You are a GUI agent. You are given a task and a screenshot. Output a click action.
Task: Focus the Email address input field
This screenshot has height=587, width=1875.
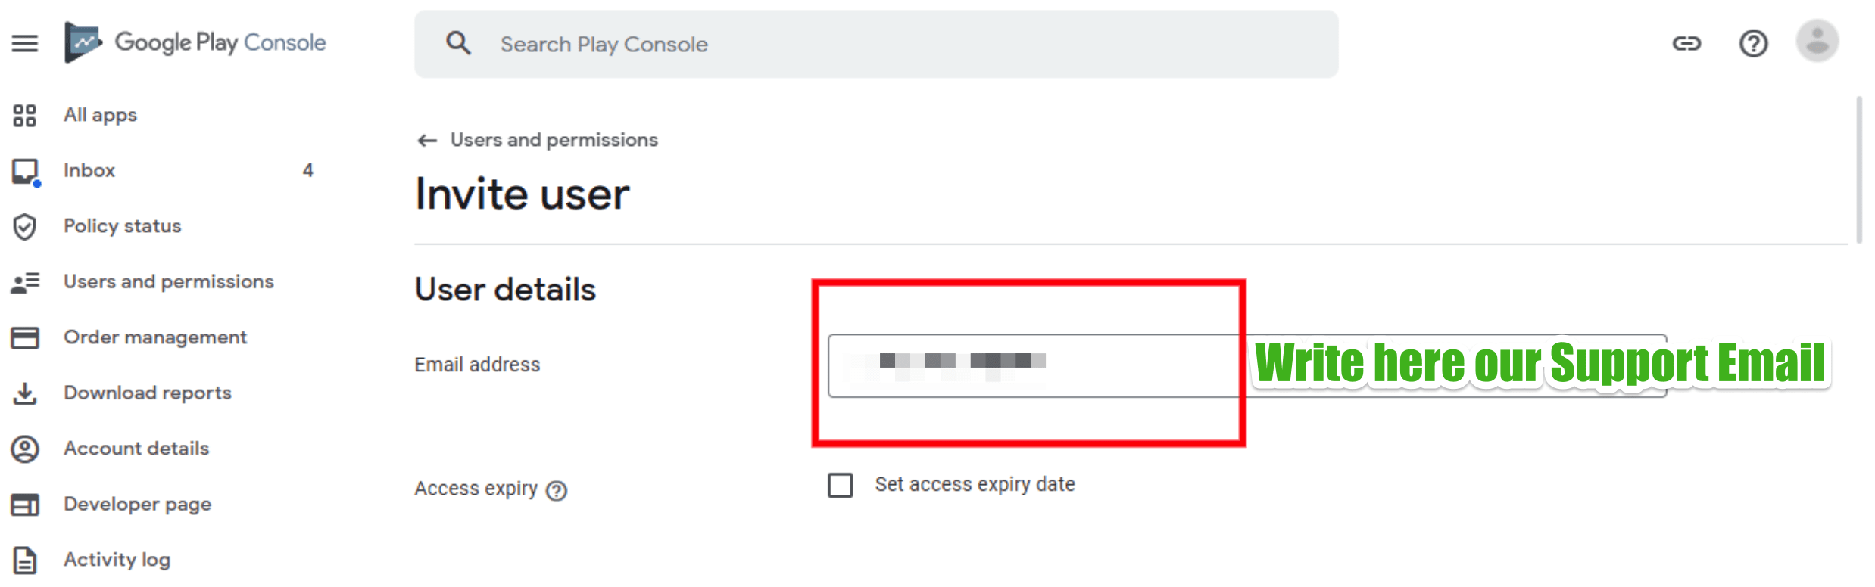coord(1247,365)
